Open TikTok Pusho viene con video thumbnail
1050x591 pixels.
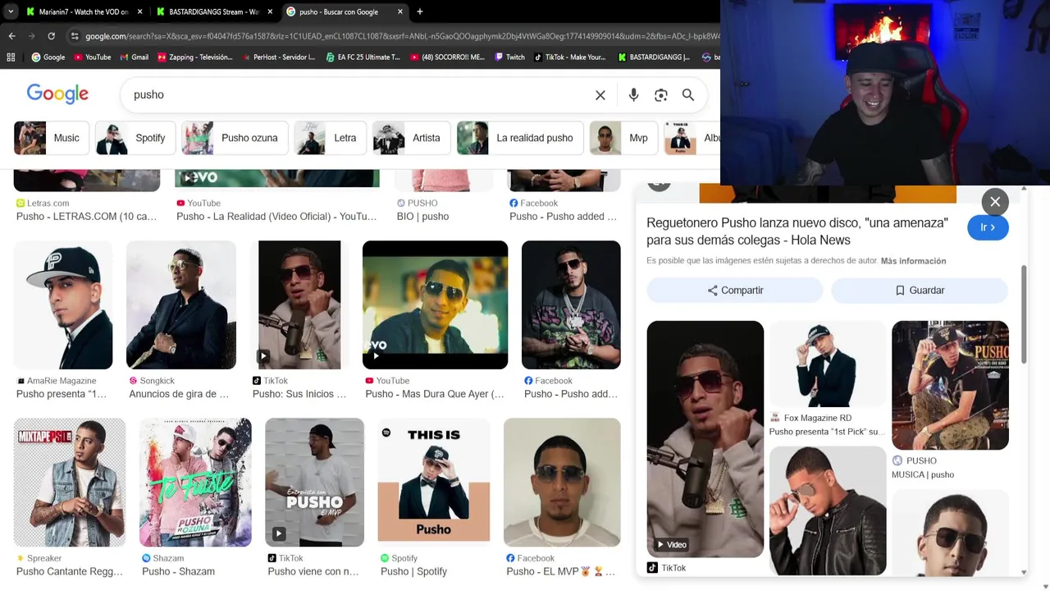(x=314, y=483)
